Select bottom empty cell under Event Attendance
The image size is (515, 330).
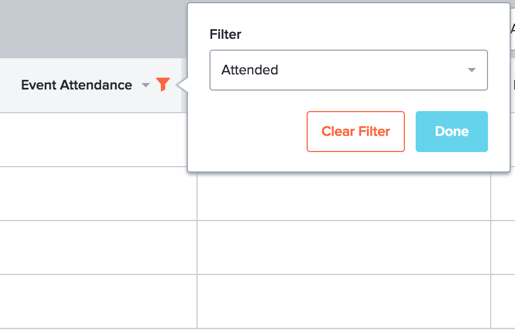[x=98, y=301]
